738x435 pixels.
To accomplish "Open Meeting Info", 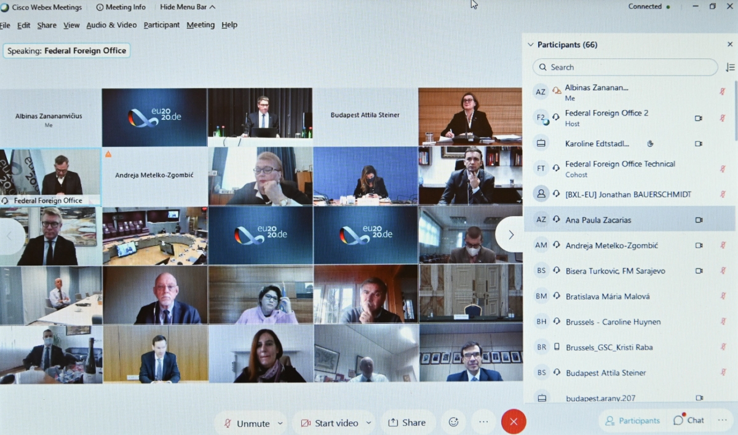I will (x=121, y=7).
